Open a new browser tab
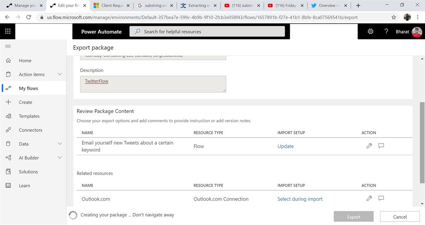The width and height of the screenshot is (425, 225). [358, 5]
